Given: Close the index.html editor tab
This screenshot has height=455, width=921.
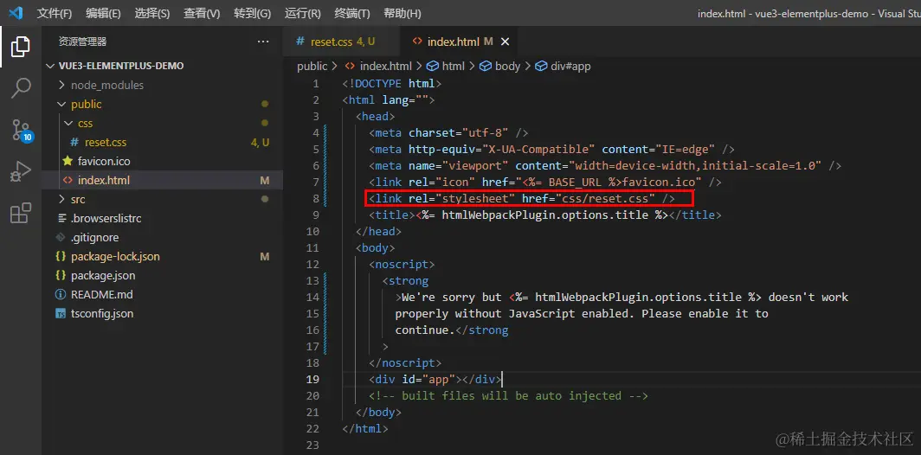Looking at the screenshot, I should [505, 42].
